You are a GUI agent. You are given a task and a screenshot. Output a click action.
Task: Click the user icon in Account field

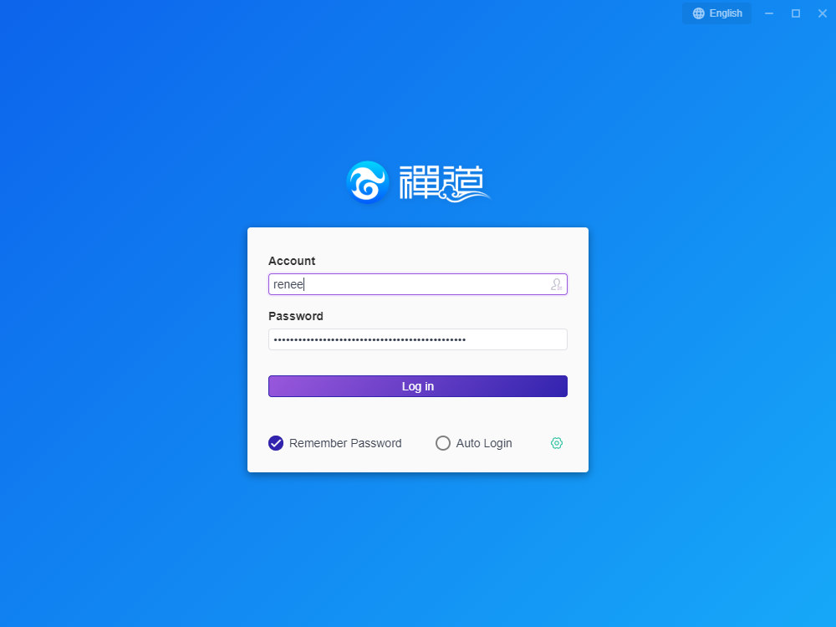tap(556, 284)
